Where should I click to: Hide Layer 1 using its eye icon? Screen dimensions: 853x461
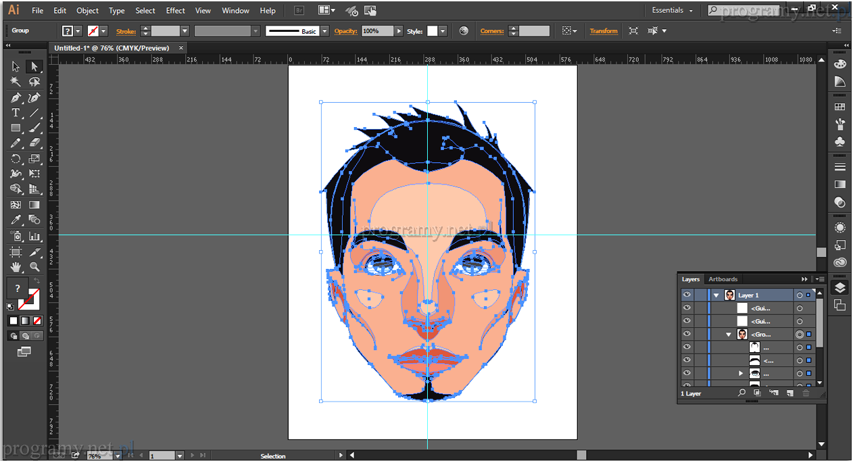(x=687, y=295)
